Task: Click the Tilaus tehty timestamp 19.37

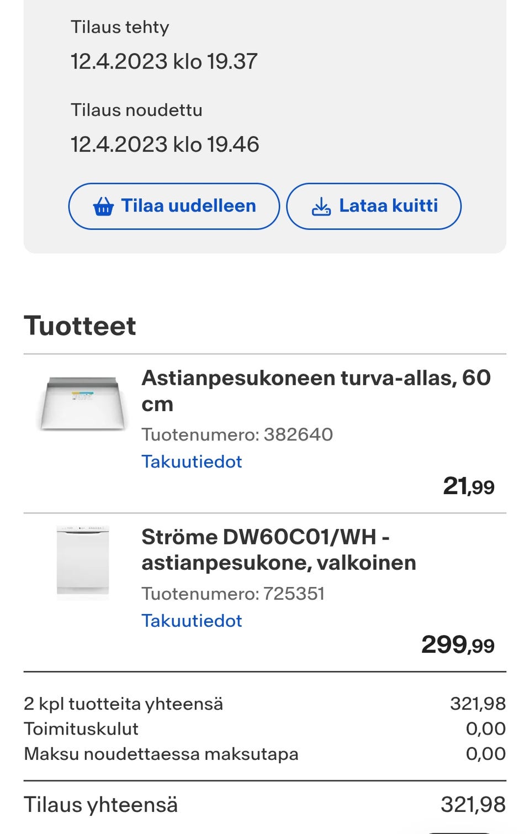Action: (164, 61)
